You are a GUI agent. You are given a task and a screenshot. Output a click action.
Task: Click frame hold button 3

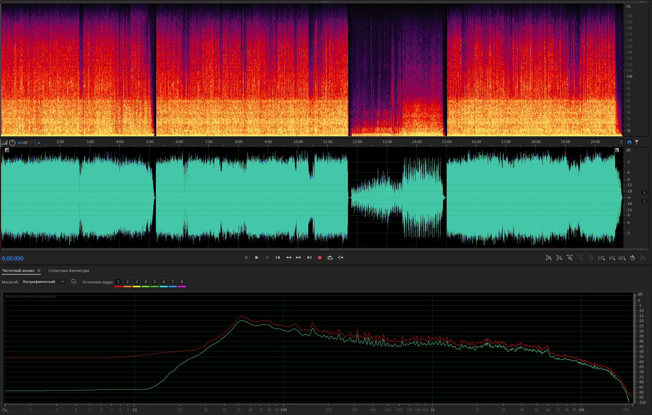(136, 282)
